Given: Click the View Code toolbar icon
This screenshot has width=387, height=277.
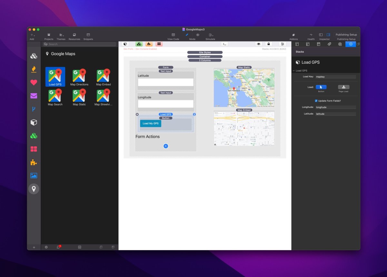Looking at the screenshot, I should (173, 35).
